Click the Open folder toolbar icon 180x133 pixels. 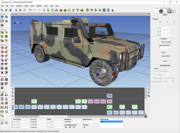(6, 10)
